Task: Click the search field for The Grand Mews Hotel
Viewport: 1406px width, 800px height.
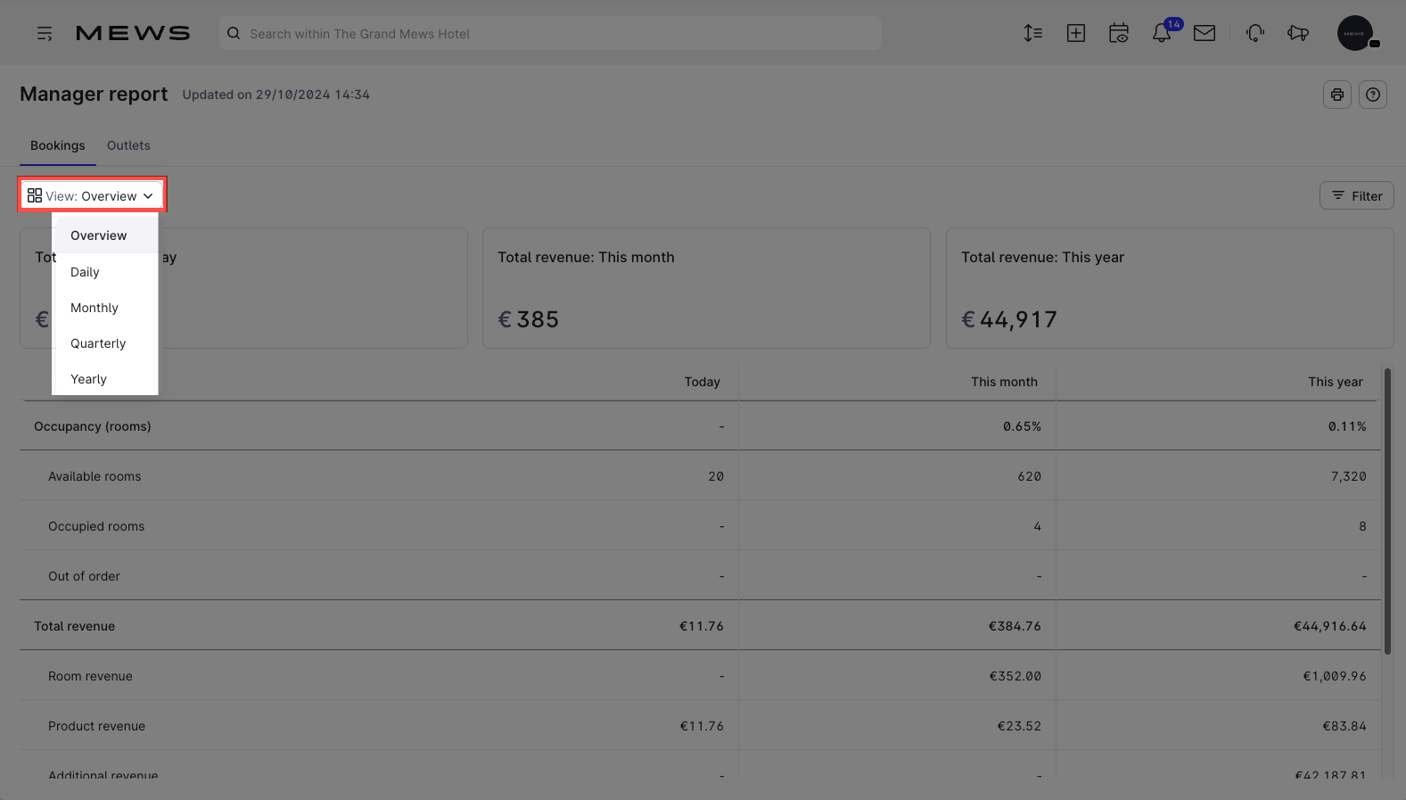Action: (x=550, y=34)
